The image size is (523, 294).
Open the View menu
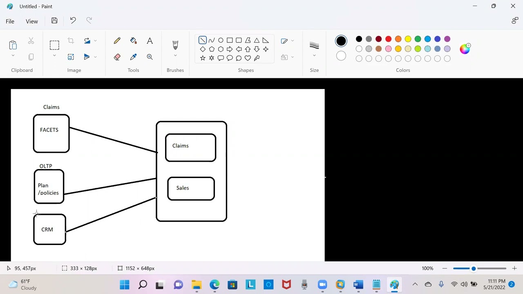tap(32, 21)
